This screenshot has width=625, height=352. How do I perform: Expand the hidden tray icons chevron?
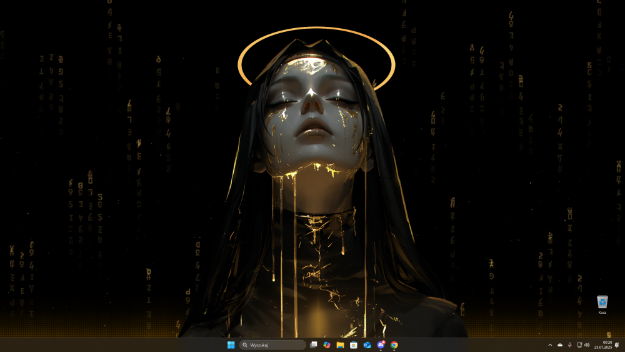550,345
